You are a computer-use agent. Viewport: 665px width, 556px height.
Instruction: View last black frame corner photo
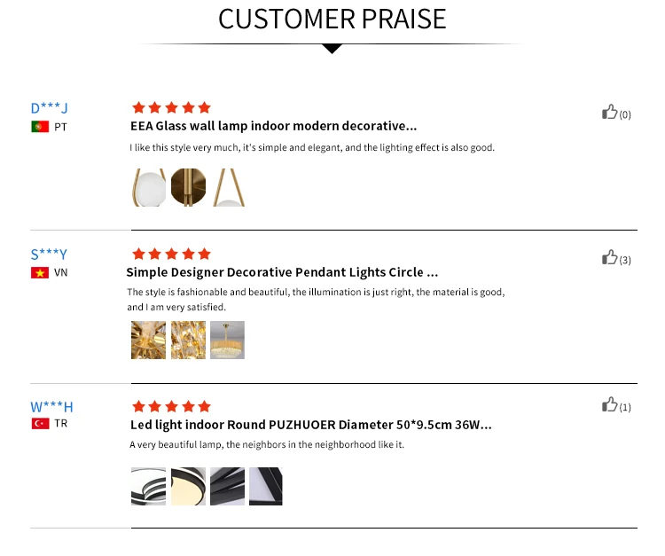[x=265, y=487]
